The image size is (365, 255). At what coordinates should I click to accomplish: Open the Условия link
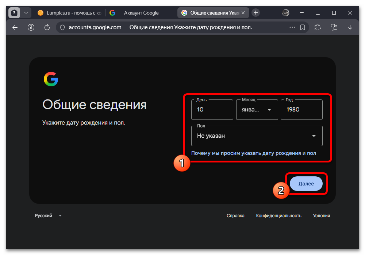coord(321,216)
